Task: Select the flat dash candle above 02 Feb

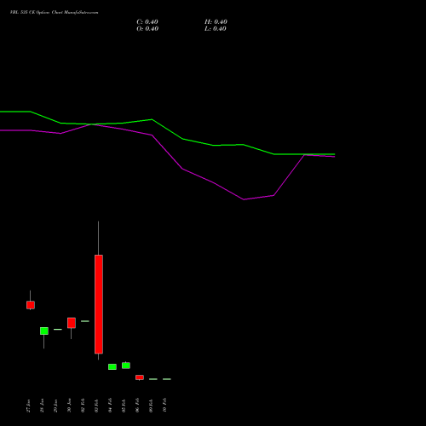Action: point(85,321)
